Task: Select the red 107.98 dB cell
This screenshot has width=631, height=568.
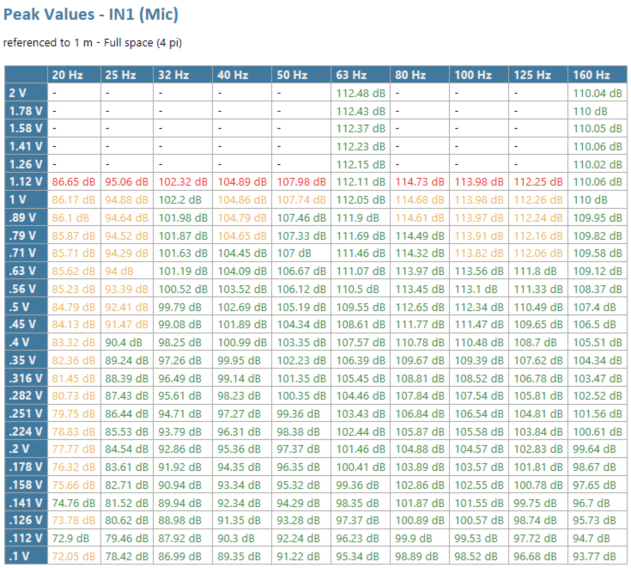Action: click(x=301, y=182)
